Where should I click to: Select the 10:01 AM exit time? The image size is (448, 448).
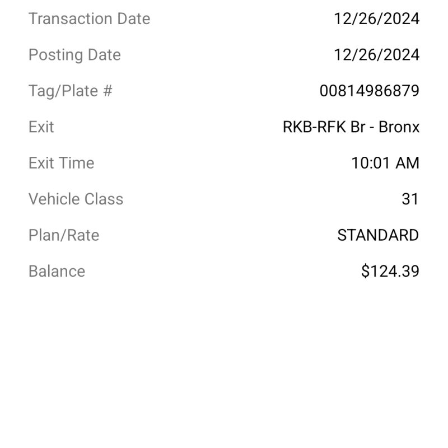point(385,163)
